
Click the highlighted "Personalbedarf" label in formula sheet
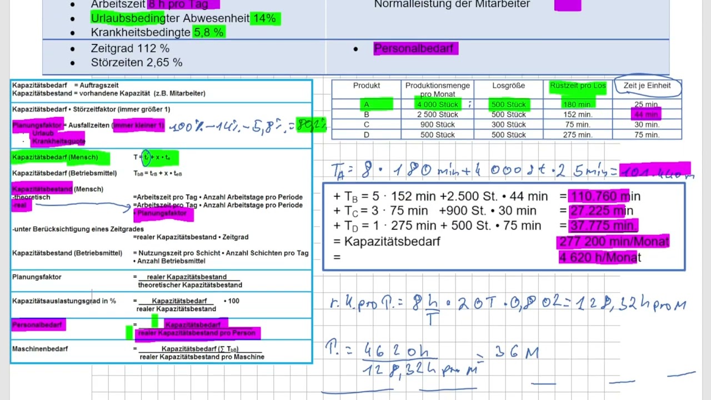(x=38, y=325)
